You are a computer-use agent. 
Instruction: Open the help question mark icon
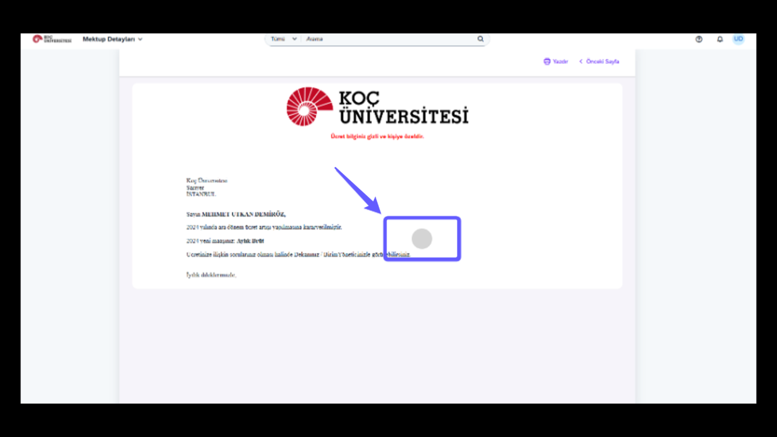[699, 39]
